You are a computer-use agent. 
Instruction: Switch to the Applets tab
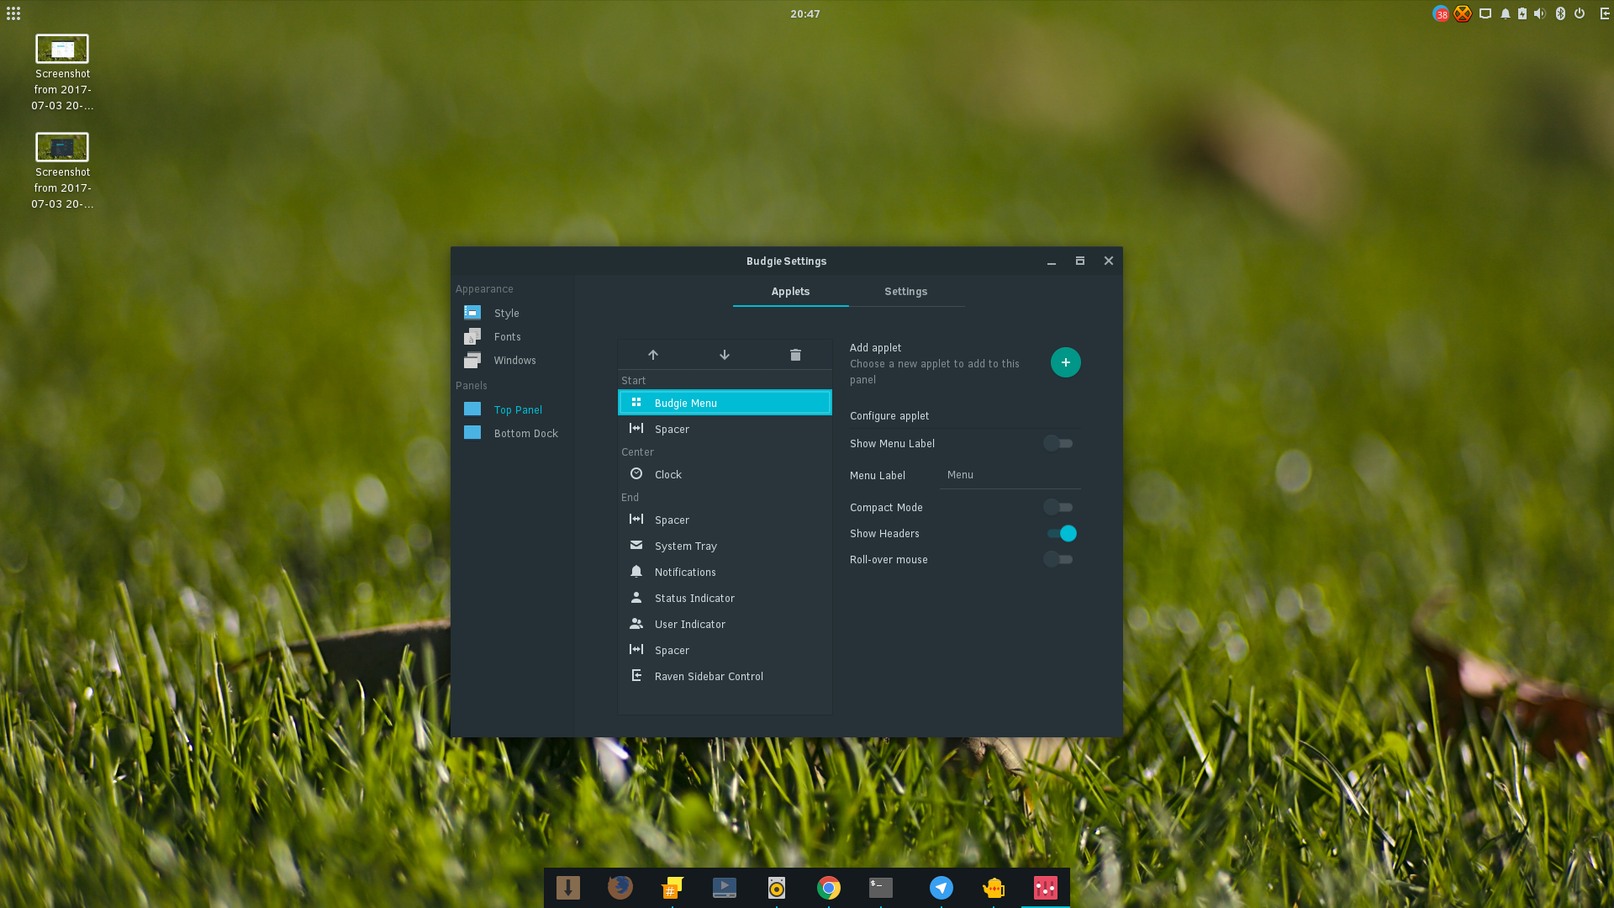790,292
